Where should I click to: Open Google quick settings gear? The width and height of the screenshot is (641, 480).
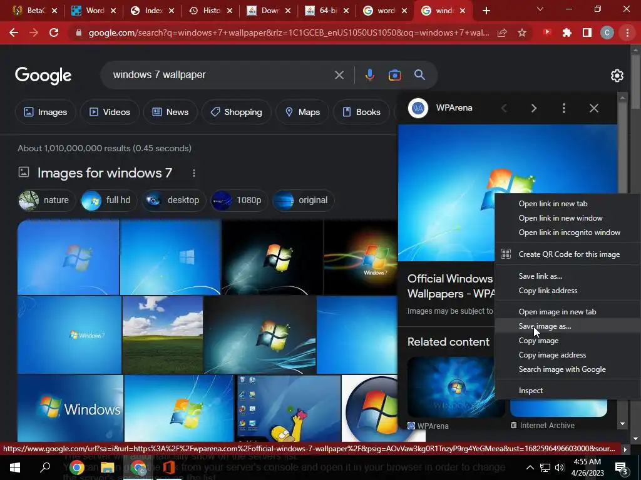[x=617, y=75]
